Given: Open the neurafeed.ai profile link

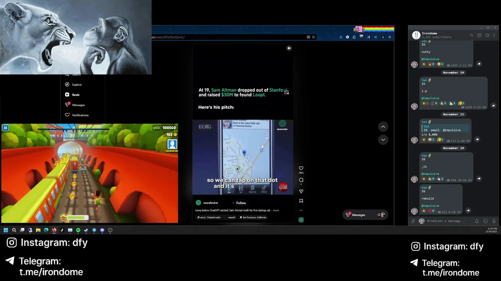Looking at the screenshot, I should (211, 203).
